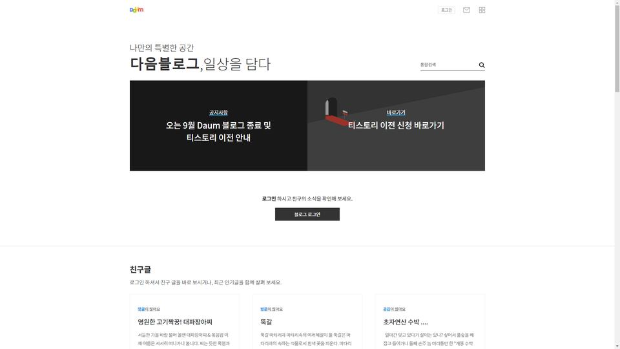620x349 pixels.
Task: Open the post titled 뚝갈
Action: point(266,322)
